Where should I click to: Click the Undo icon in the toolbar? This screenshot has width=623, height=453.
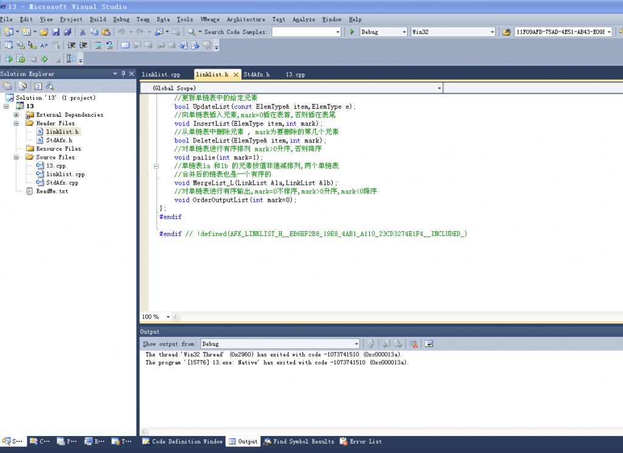tap(122, 31)
